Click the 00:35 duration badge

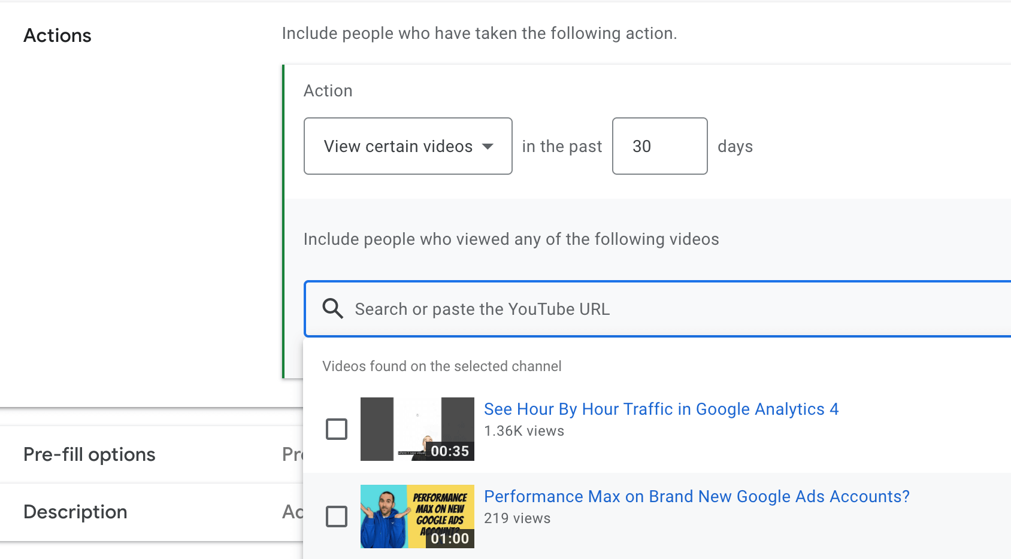450,451
